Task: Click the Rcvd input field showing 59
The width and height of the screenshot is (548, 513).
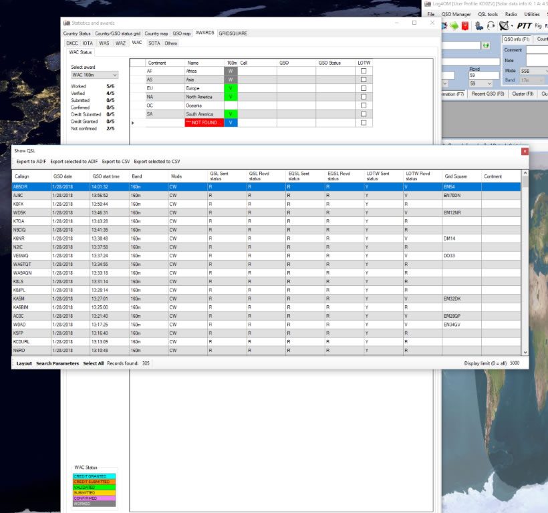Action: [484, 75]
